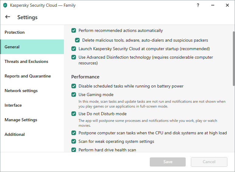The width and height of the screenshot is (235, 172).
Task: Click the Do not Disturb description text
Action: coord(148,123)
